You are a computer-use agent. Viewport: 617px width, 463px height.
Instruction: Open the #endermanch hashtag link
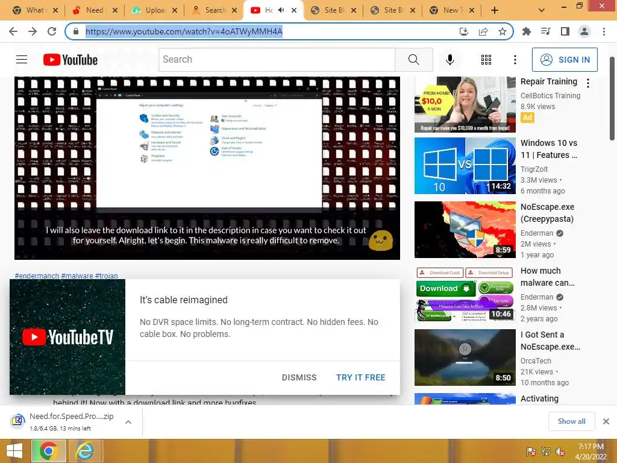click(37, 276)
